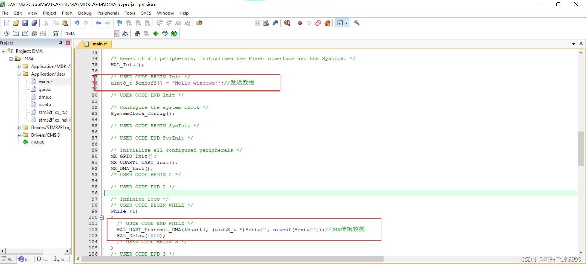This screenshot has height=265, width=586.
Task: Insert a bookmark with the flag icon
Action: (x=119, y=23)
